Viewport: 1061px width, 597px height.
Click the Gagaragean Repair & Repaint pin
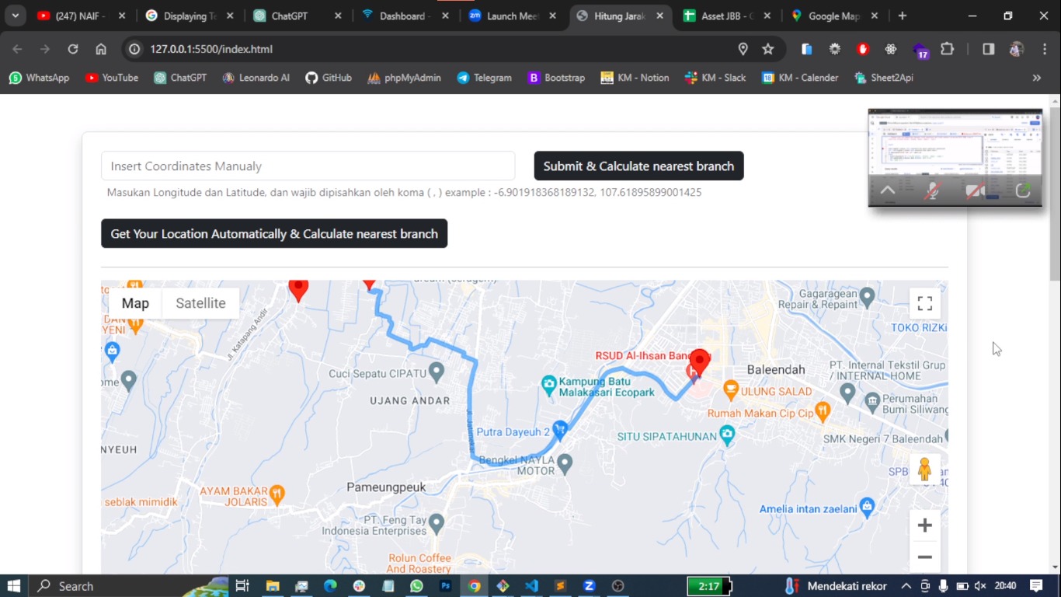pyautogui.click(x=868, y=296)
